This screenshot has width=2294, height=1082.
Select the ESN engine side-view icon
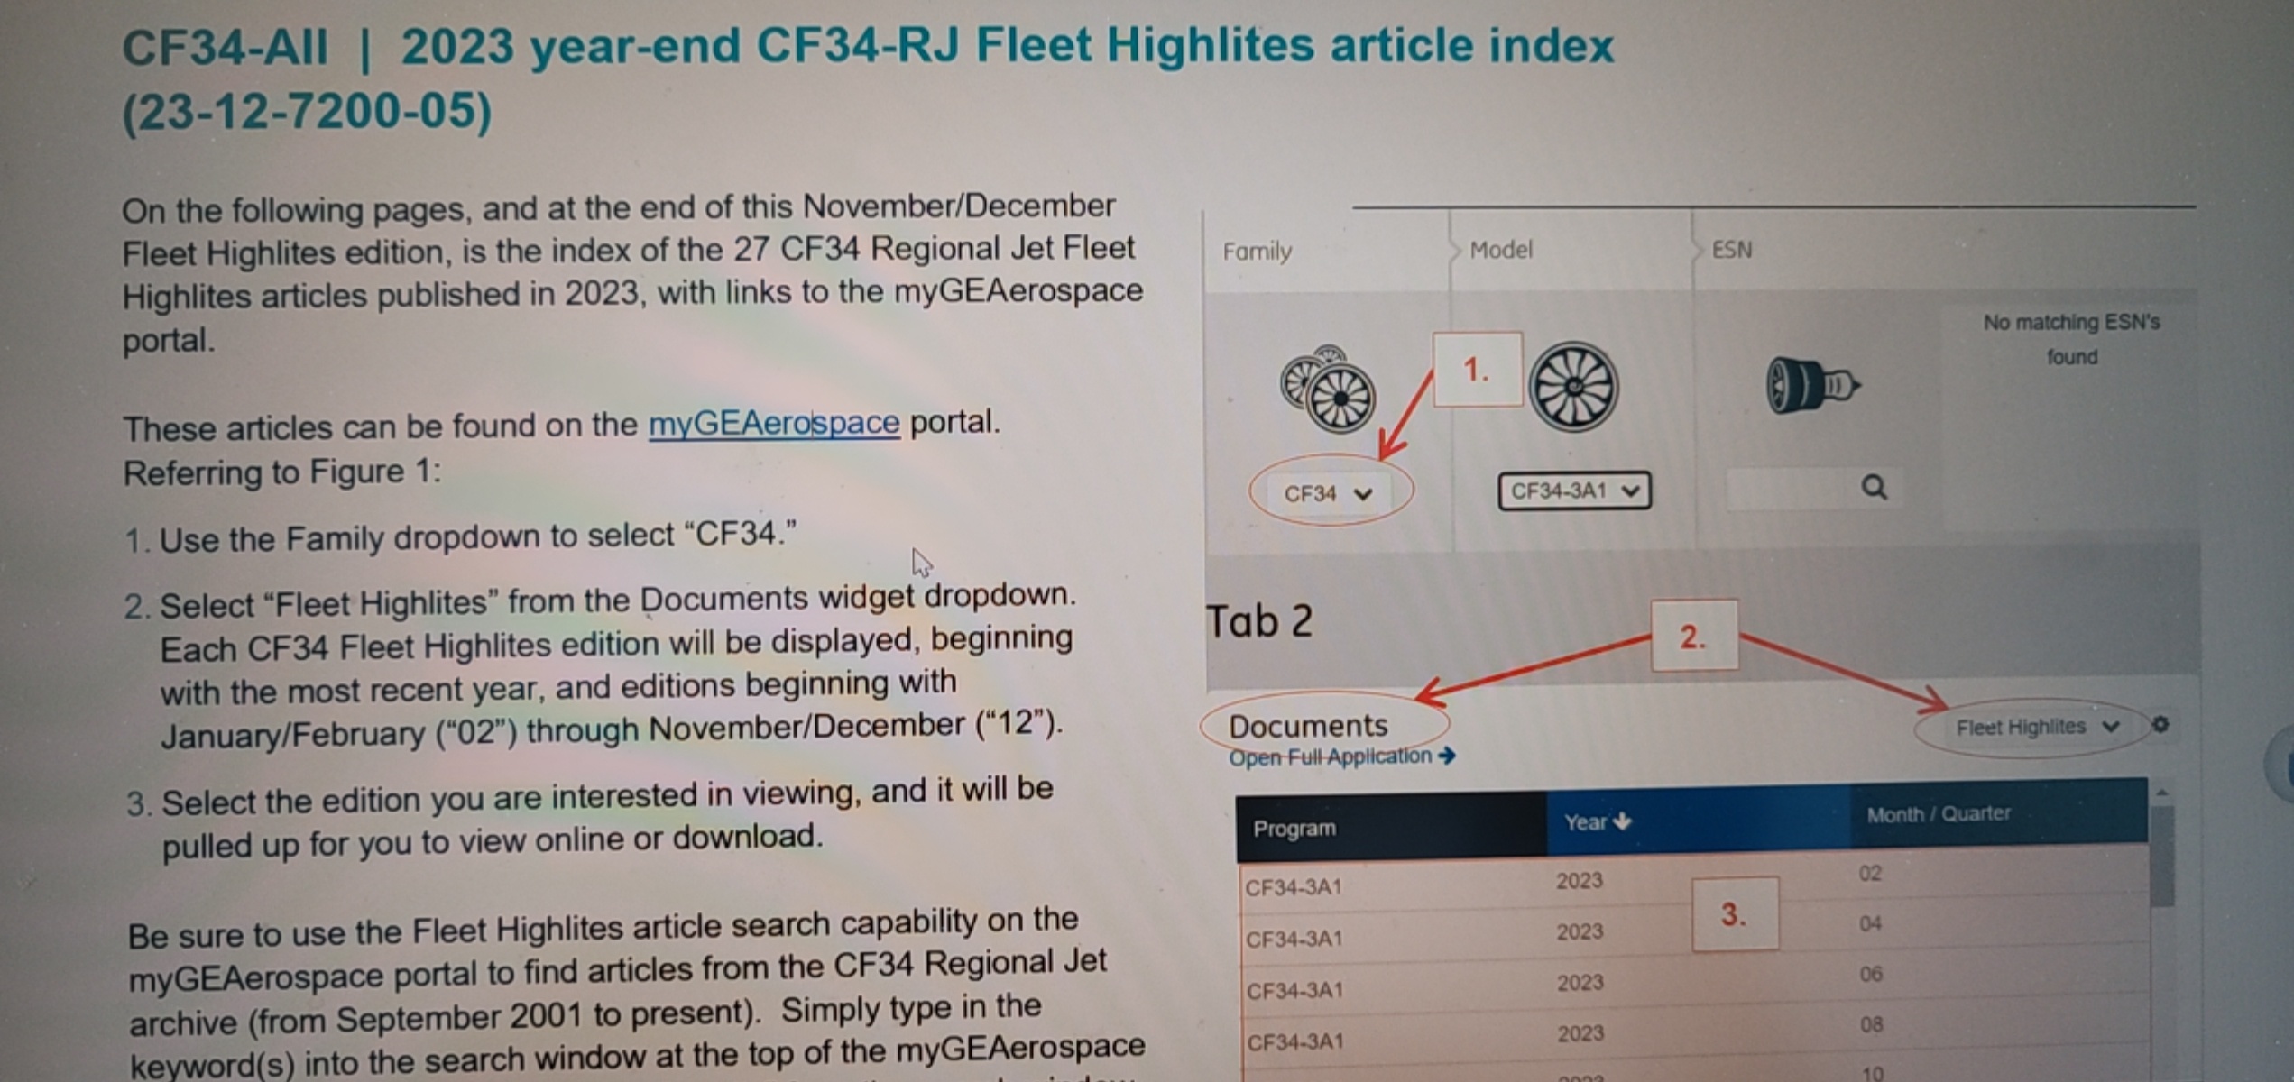(1812, 385)
